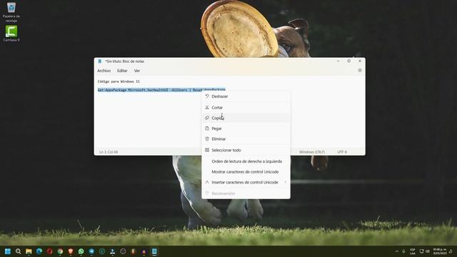Expand the Insertar caracteres Unicode submenu arrow
This screenshot has width=457, height=257.
pos(285,182)
